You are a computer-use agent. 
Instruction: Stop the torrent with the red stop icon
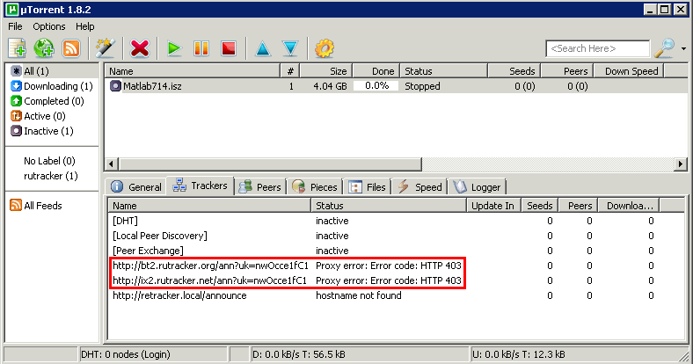coord(229,48)
